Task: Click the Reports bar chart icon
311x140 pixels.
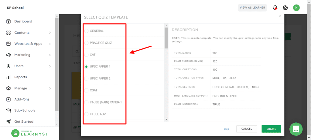Action: [9, 77]
